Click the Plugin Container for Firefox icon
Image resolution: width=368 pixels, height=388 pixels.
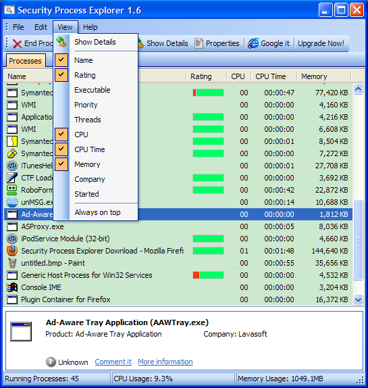click(12, 299)
